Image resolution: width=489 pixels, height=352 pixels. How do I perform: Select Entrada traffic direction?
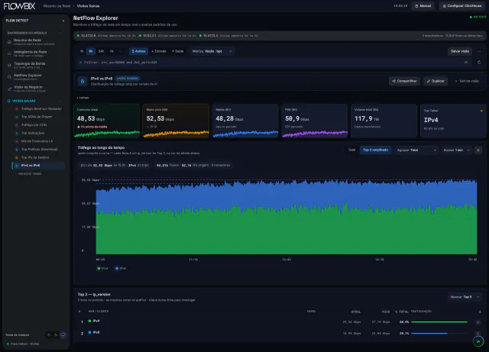coord(159,51)
